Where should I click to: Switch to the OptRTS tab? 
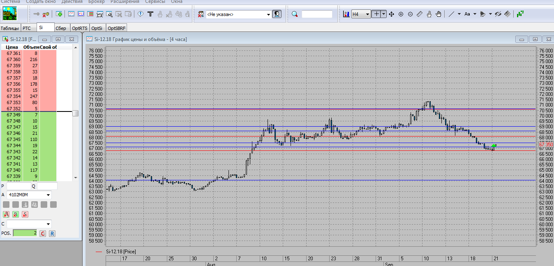[79, 28]
